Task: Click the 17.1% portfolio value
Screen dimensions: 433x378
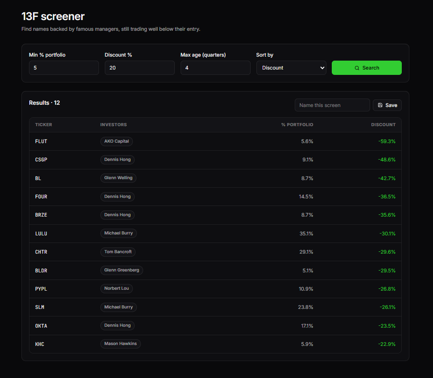Action: [x=307, y=326]
